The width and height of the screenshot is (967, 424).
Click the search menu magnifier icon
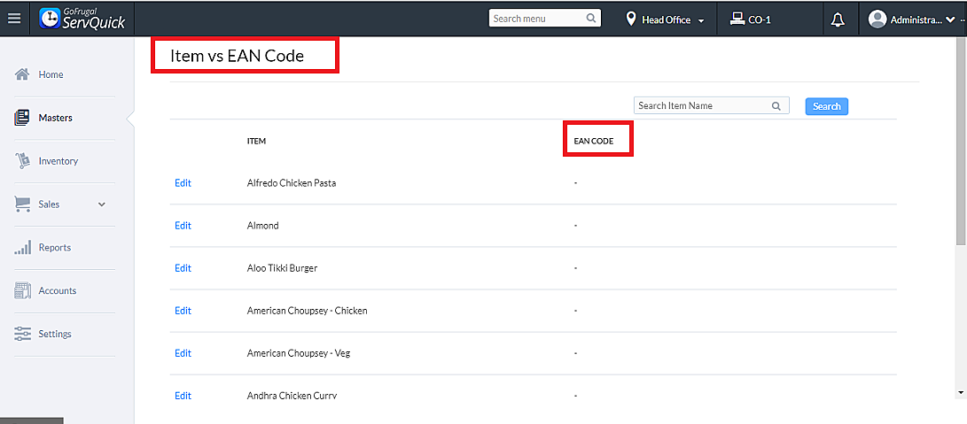(591, 19)
